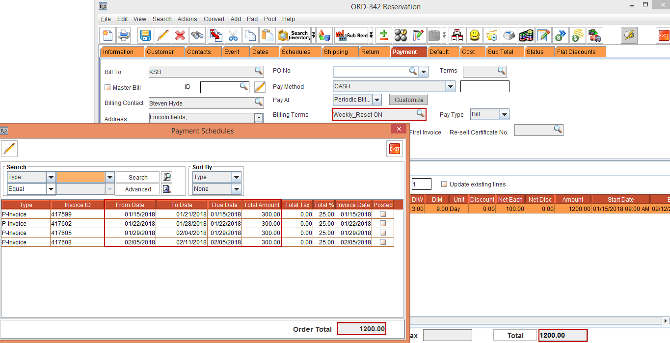Open the Actions menu

pyautogui.click(x=187, y=19)
